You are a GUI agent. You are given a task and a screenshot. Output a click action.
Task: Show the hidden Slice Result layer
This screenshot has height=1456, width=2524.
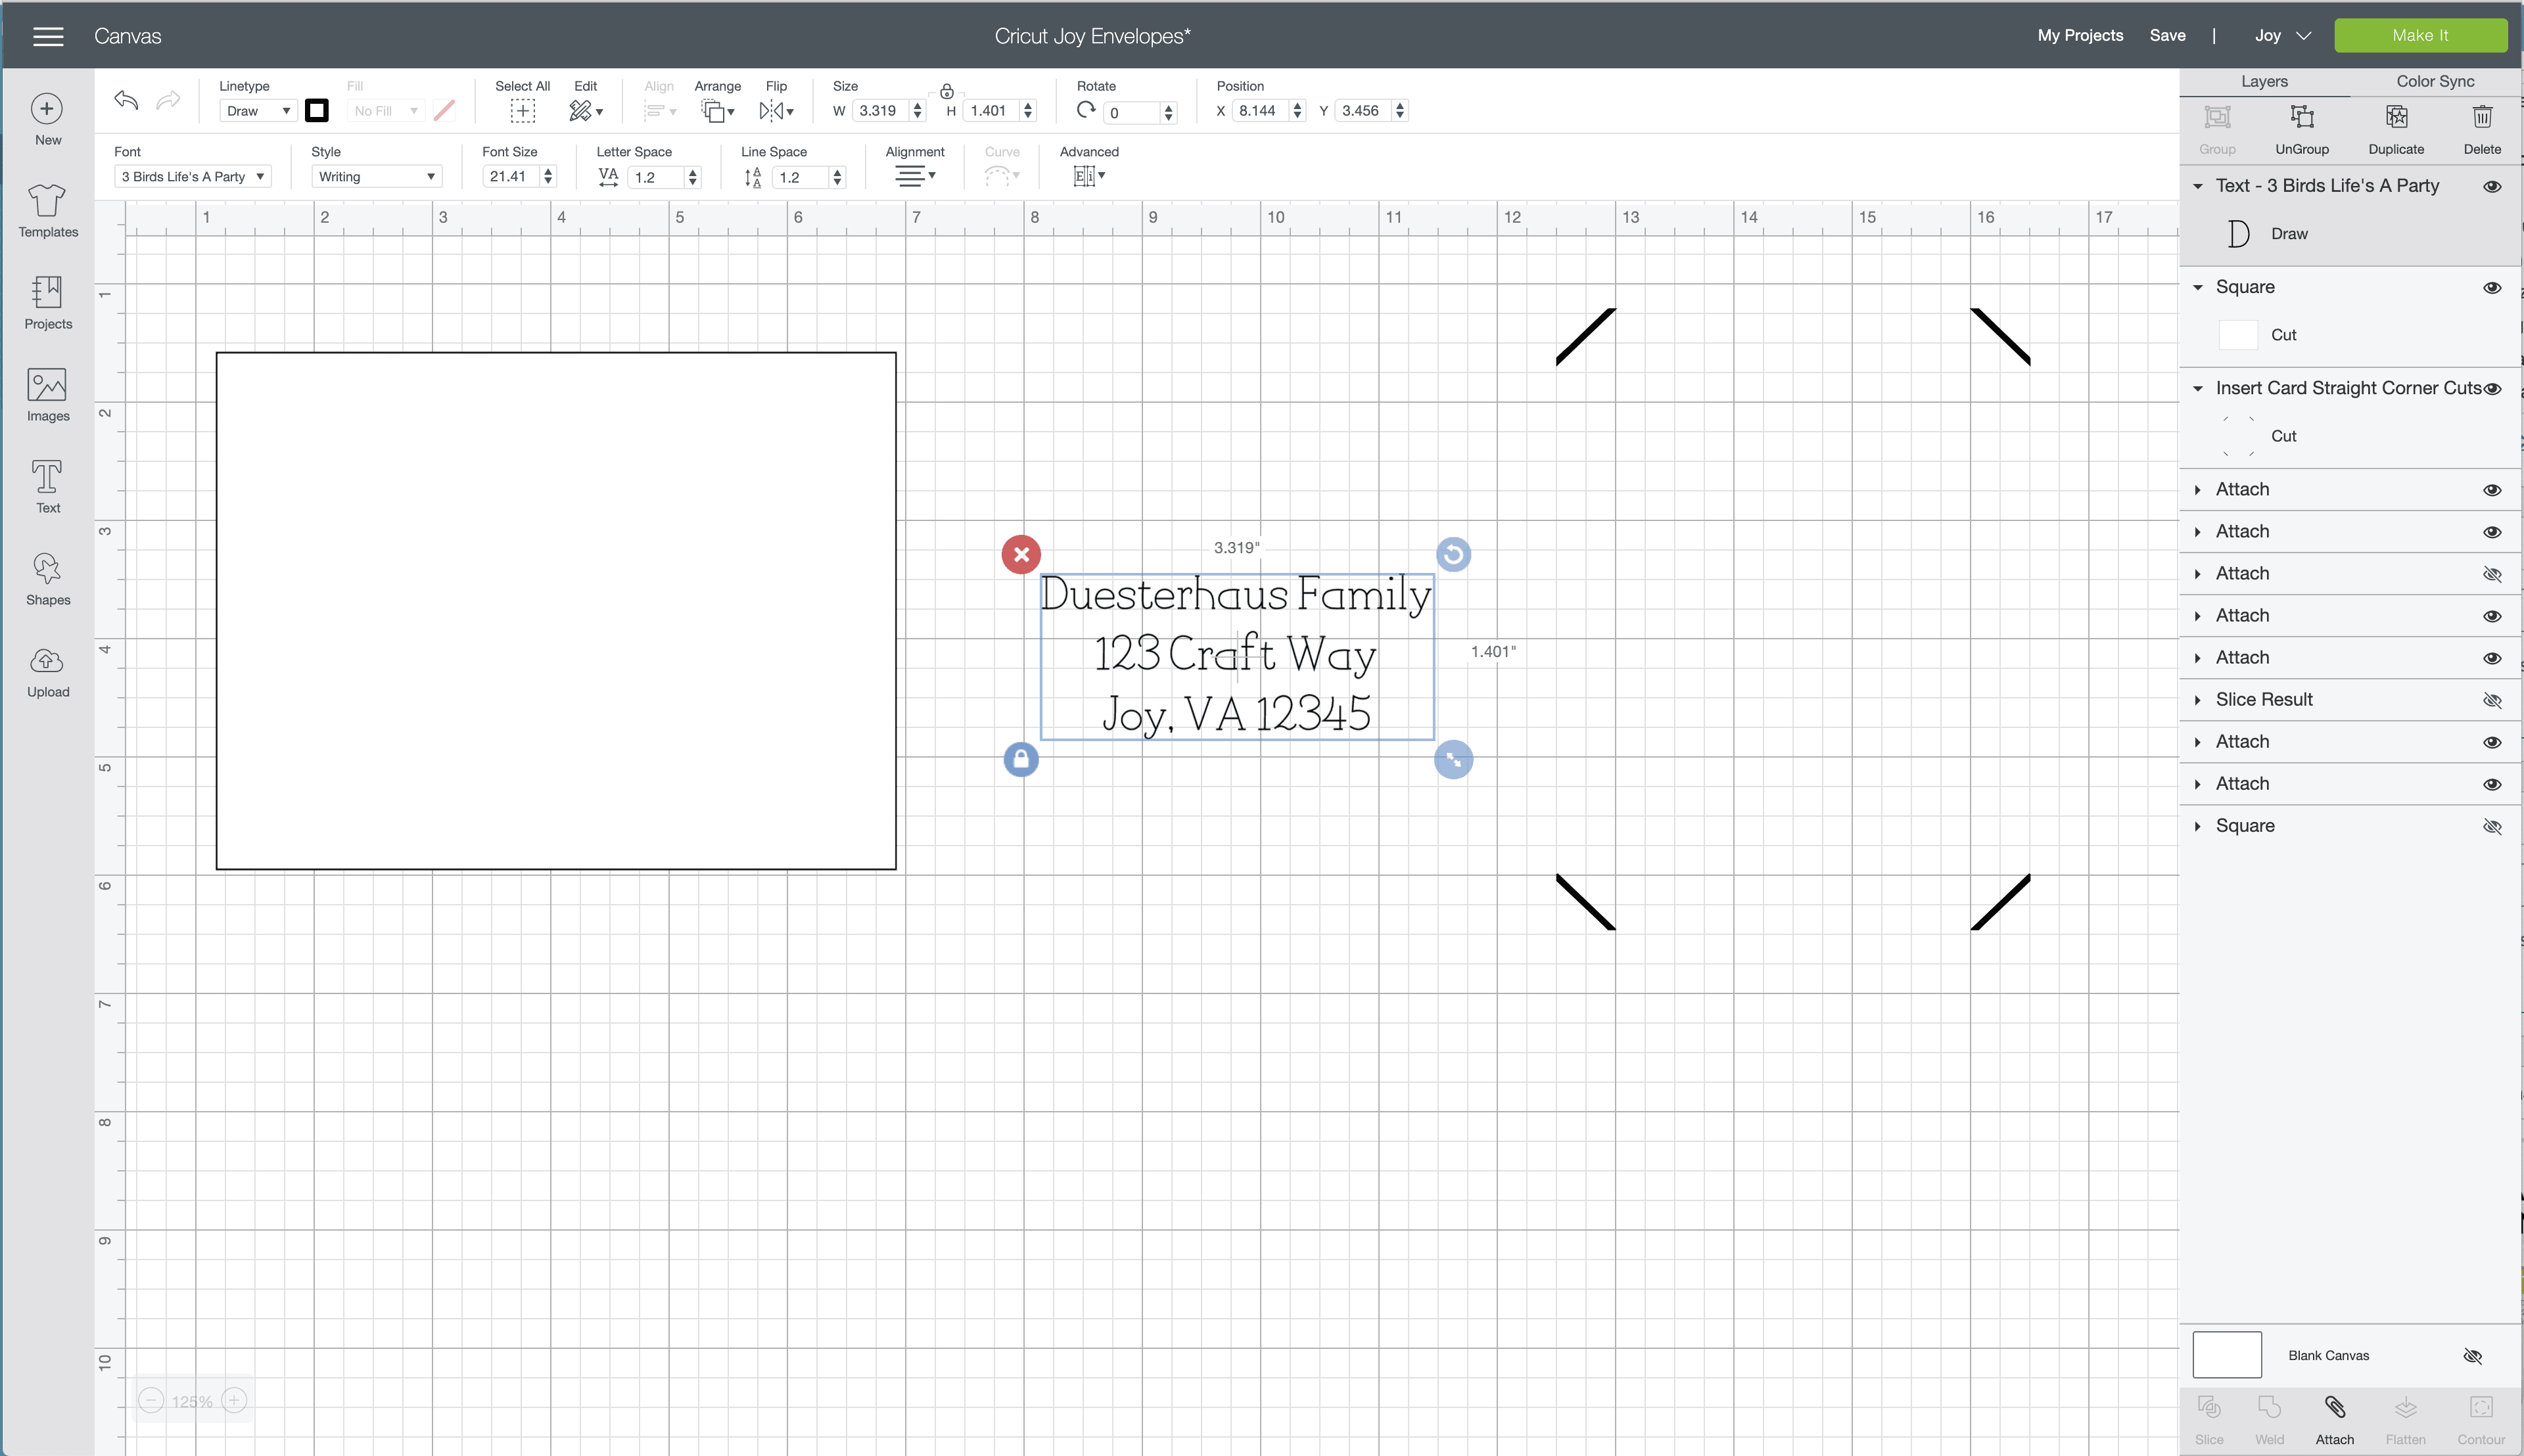(x=2492, y=700)
